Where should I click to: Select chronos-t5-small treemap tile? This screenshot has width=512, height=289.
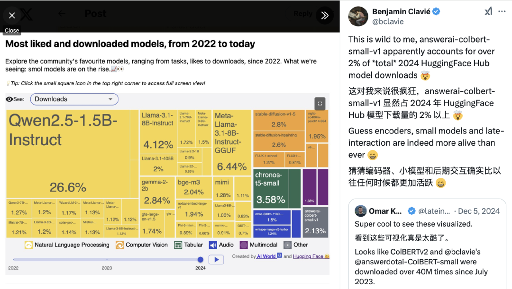pos(271,188)
